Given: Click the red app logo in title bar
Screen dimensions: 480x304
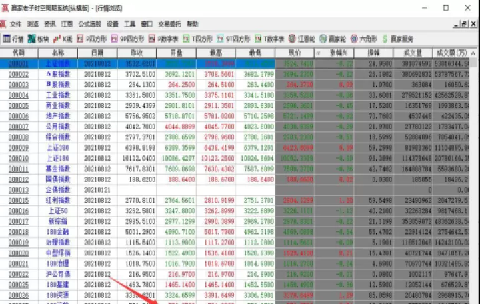Looking at the screenshot, I should coord(5,8).
